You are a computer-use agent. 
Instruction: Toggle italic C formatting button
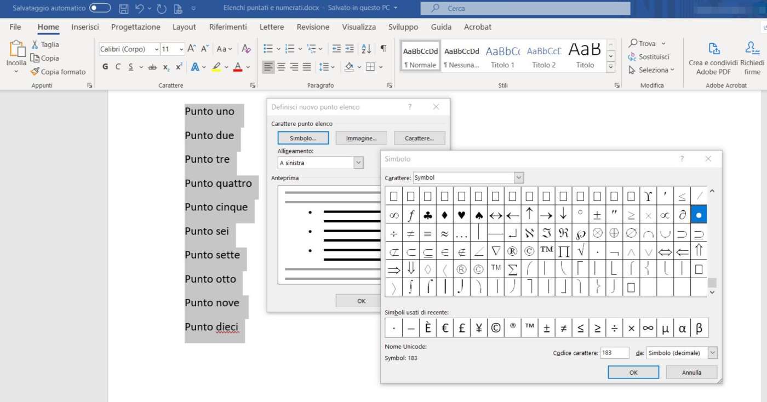[118, 67]
